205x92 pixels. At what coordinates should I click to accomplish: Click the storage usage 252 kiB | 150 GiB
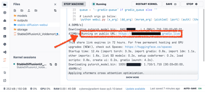(15, 89)
